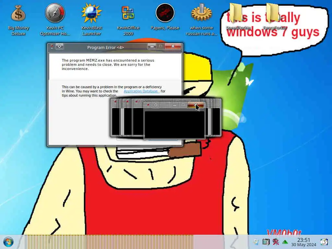332x249 pixels.
Task: Close the Program Error <4> window
Action: 173,46
